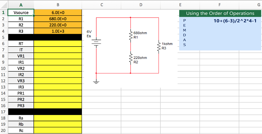This screenshot has height=134, width=262.
Task: Select column D header
Action: point(141,5)
